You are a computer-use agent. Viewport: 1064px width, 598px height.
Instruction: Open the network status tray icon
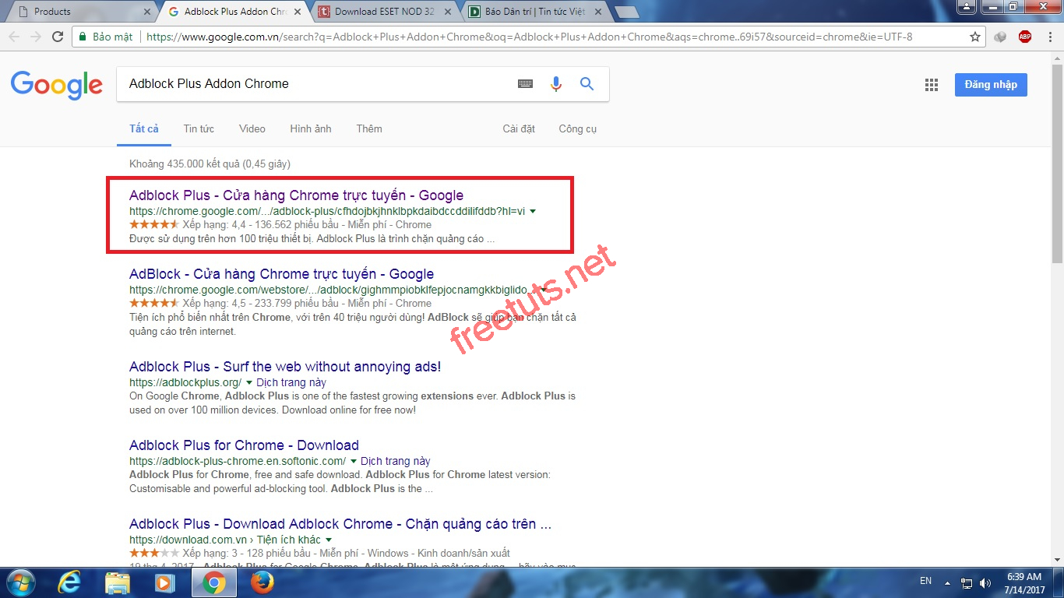coord(967,582)
